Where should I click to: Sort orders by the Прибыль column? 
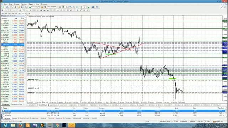point(221,108)
